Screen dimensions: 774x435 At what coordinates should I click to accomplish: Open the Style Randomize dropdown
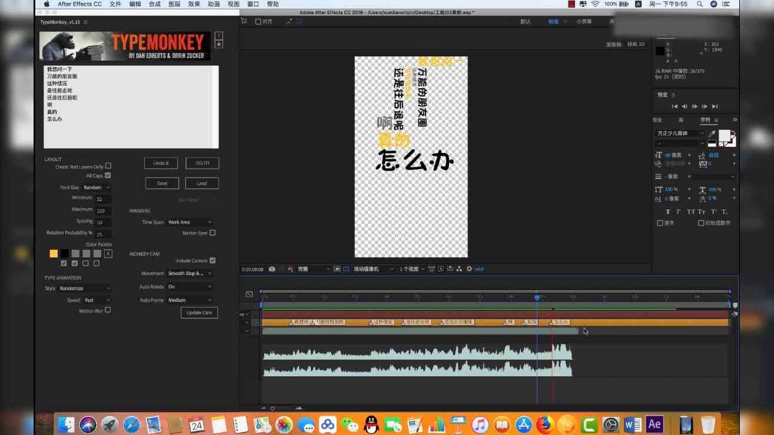(85, 289)
